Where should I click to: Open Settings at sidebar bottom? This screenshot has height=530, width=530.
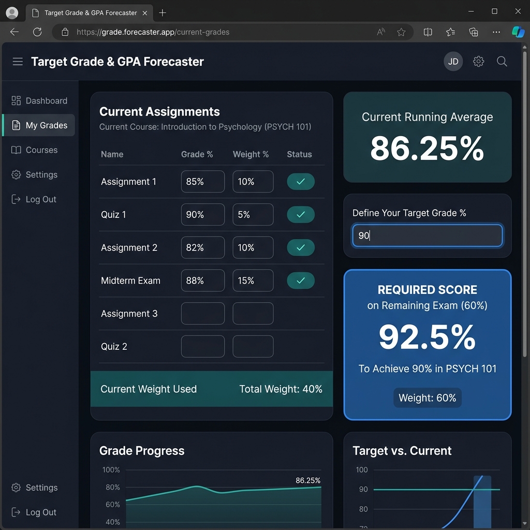[x=35, y=488]
